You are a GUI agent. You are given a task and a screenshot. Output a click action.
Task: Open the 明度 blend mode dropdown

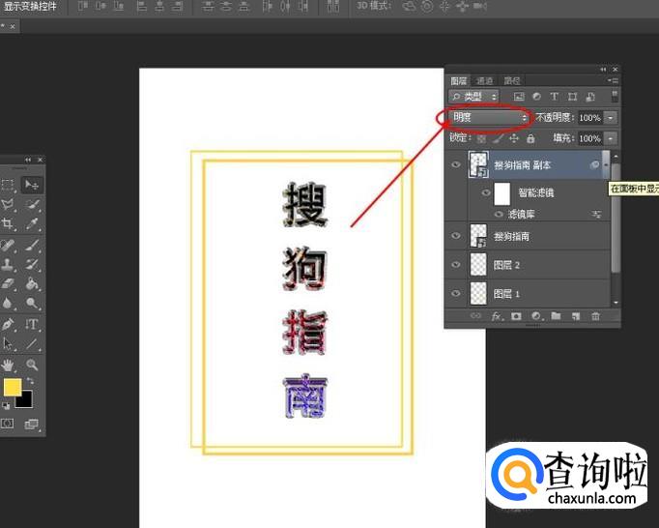point(490,117)
